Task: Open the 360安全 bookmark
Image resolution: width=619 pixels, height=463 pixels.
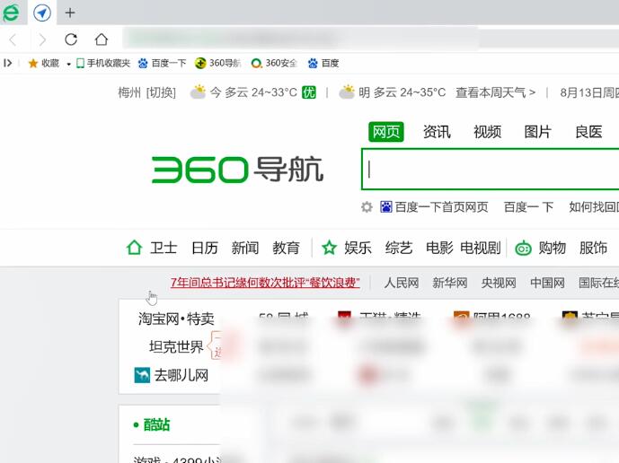Action: [x=274, y=63]
